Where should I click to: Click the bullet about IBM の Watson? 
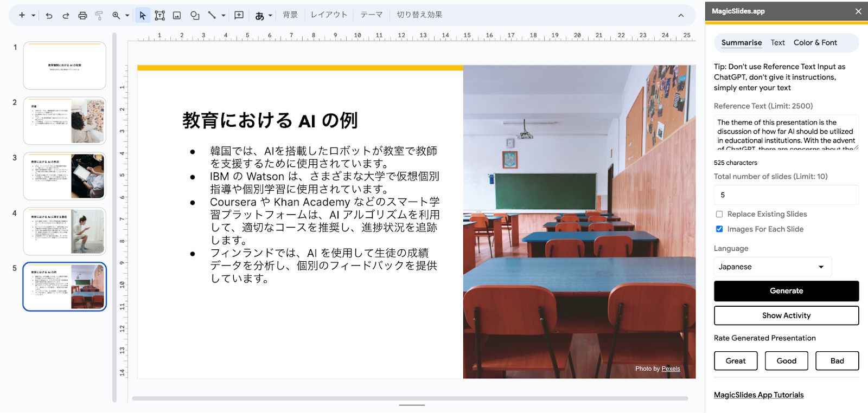coord(324,183)
